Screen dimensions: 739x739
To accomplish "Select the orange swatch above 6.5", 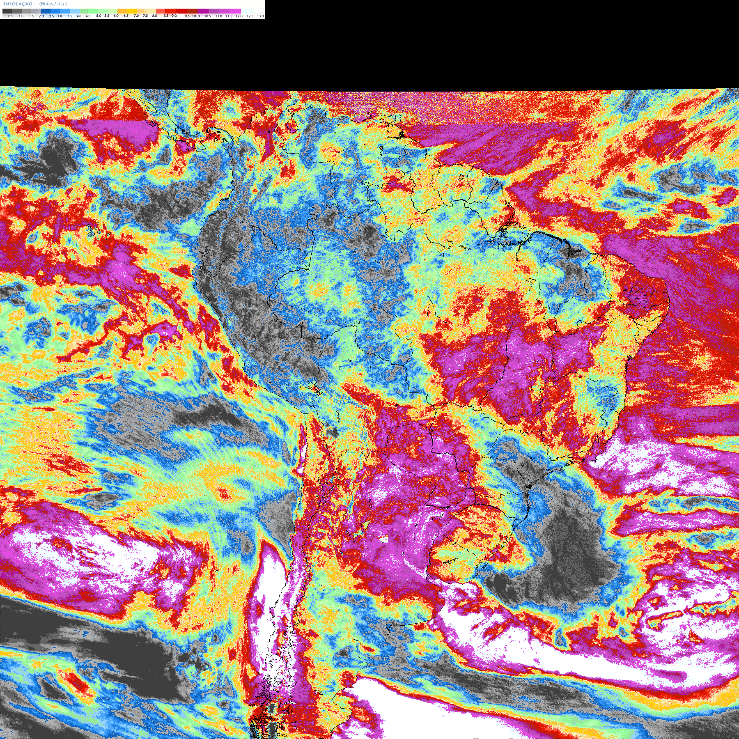I will (x=122, y=11).
